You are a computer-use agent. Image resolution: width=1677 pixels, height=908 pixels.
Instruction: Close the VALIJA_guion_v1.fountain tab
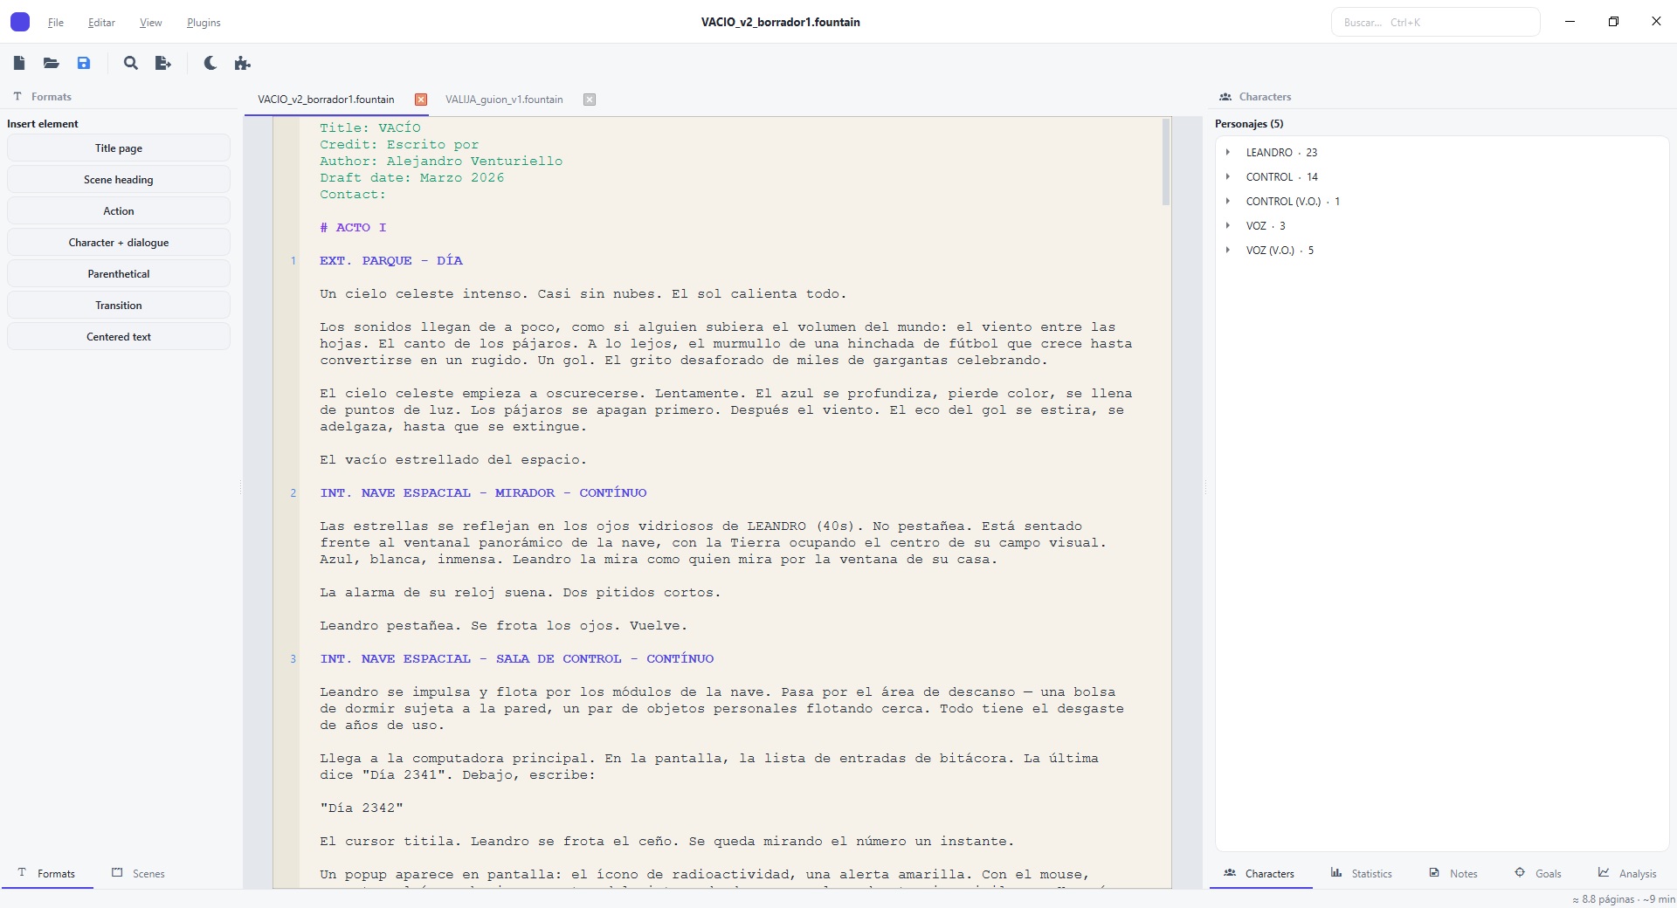[x=590, y=100]
